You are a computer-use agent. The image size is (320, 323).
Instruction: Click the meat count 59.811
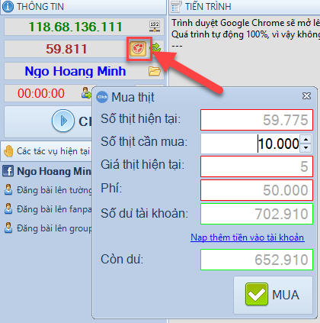66,49
